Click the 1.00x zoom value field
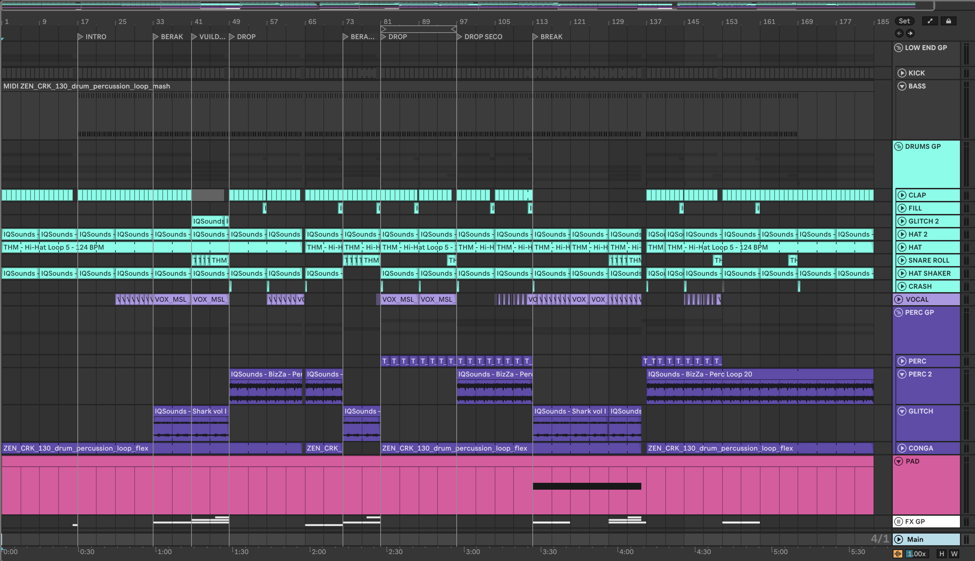 click(x=916, y=554)
